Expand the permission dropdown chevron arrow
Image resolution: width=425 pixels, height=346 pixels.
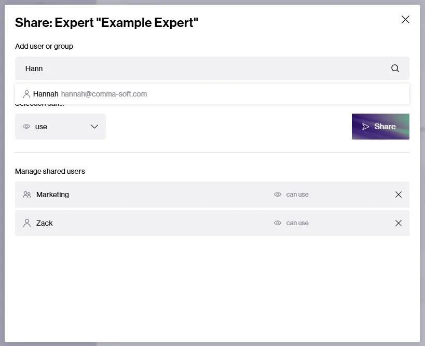pos(94,127)
